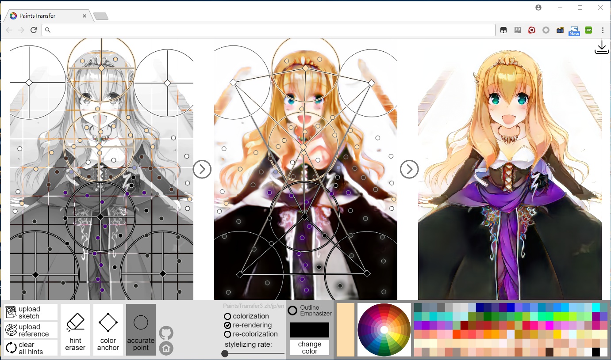This screenshot has width=611, height=360.
Task: Pick the black swatch in the palette grid
Action: 596,352
